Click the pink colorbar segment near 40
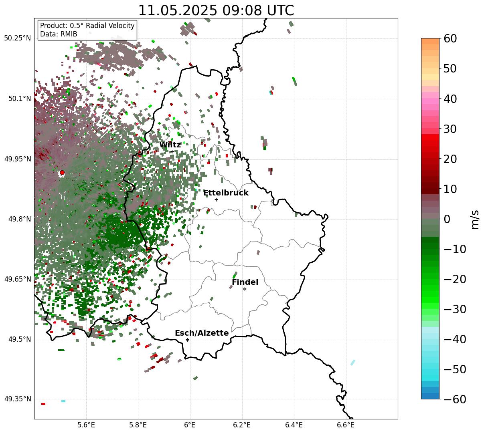The image size is (484, 433). [x=430, y=99]
